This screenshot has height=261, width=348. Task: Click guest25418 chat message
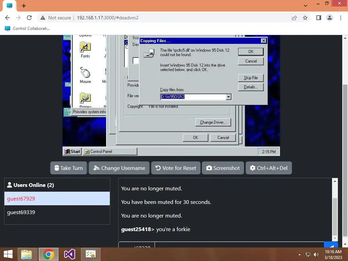pos(156,229)
